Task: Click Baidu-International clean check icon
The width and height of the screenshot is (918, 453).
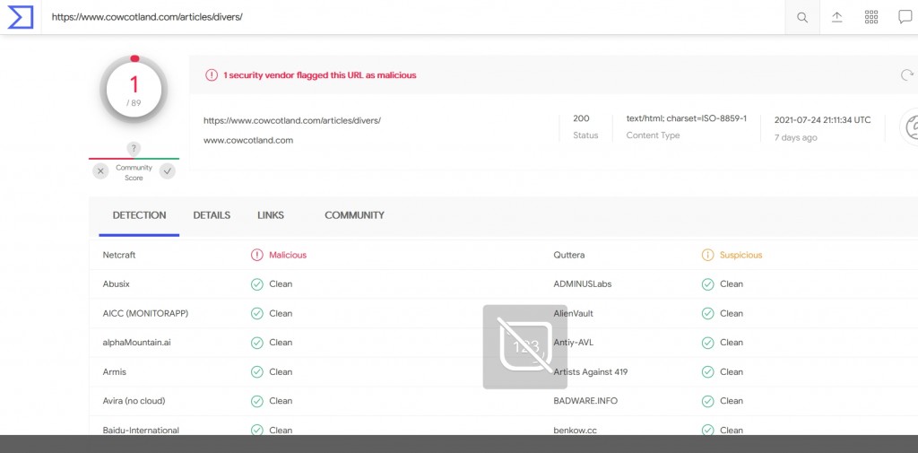Action: [257, 430]
